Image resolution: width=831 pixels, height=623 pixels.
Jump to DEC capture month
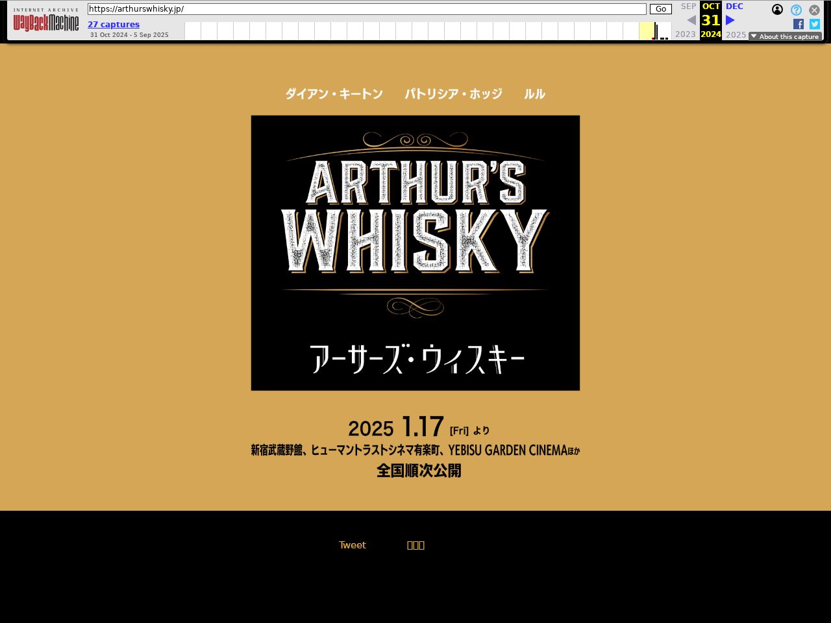[x=734, y=6]
